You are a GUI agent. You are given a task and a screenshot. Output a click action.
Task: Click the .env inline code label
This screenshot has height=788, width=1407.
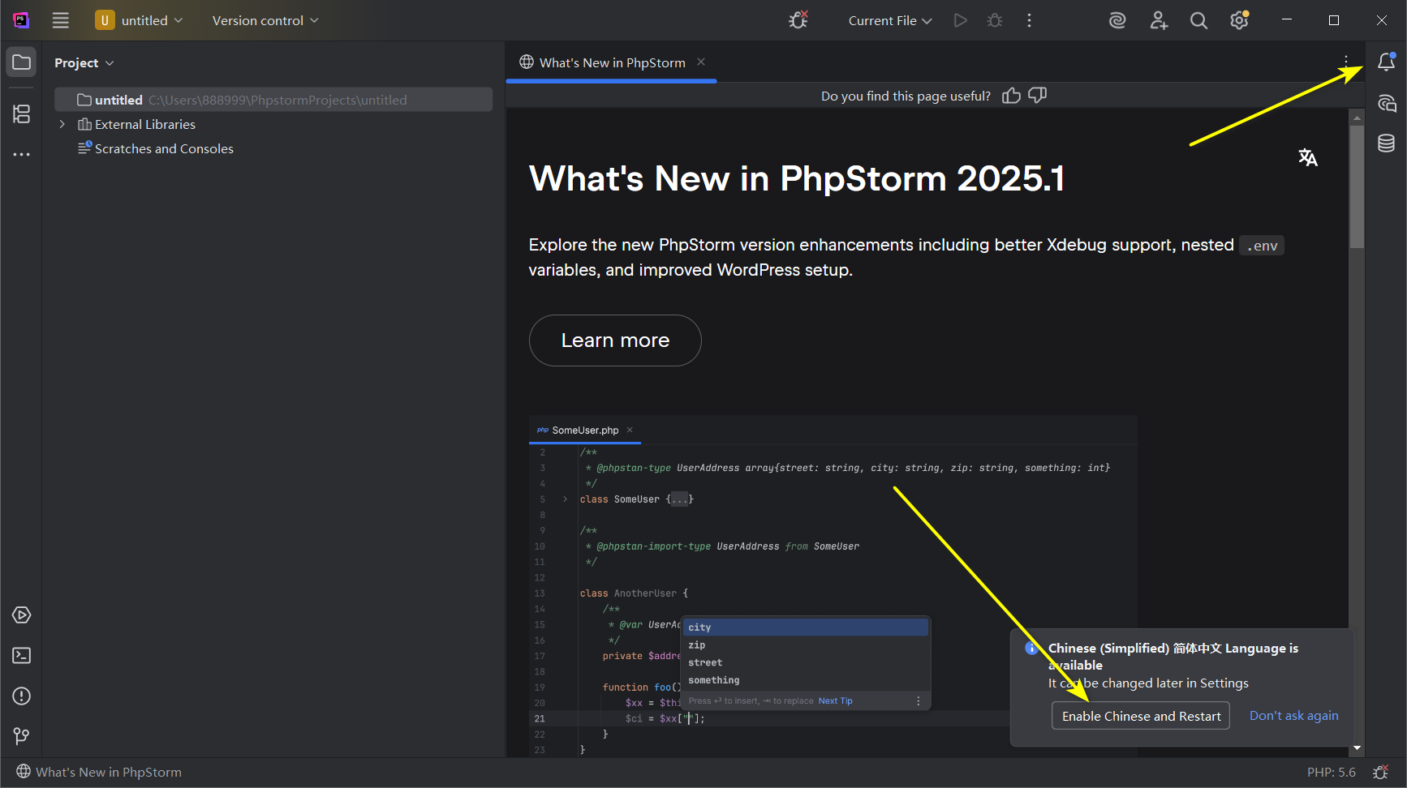(x=1262, y=246)
